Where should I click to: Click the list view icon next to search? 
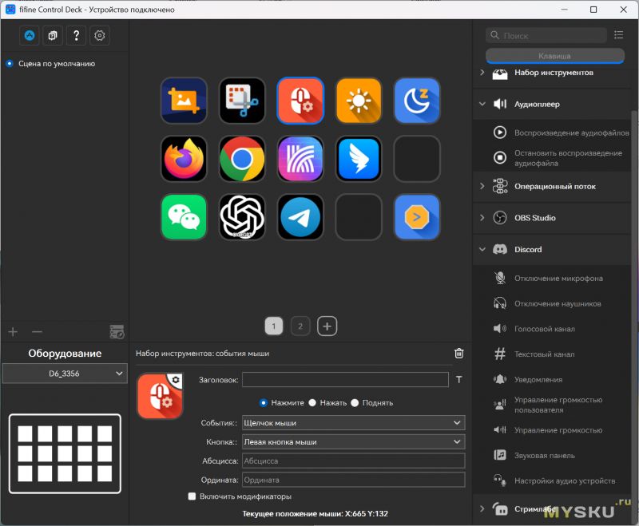click(618, 35)
